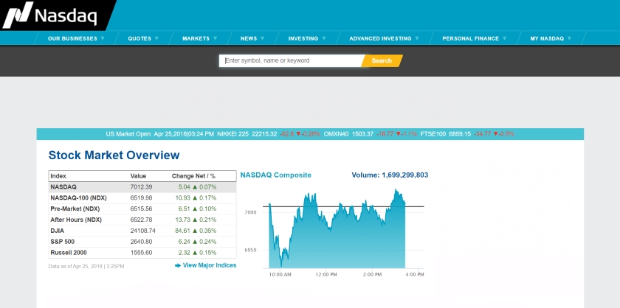Click FTSE100 in the ticker bar

[433, 134]
